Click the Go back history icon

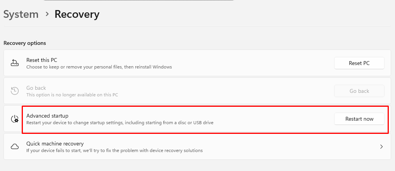click(15, 91)
